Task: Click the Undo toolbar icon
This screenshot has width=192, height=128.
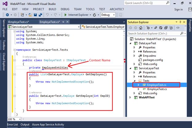Action: (x=47, y=15)
